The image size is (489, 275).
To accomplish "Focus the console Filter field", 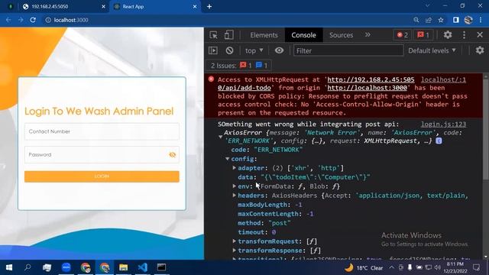I will coord(348,50).
